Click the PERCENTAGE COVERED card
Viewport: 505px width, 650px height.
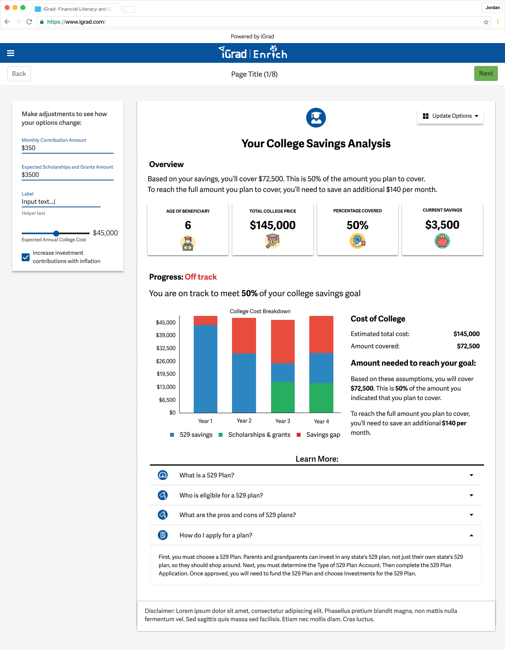357,229
